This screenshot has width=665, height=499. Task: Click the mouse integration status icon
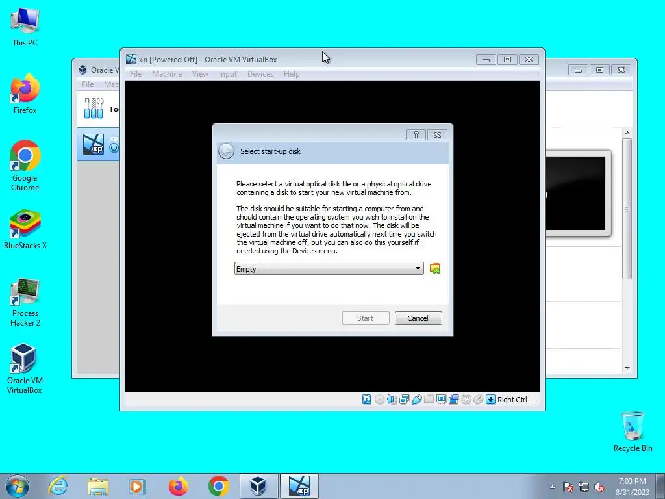(478, 400)
